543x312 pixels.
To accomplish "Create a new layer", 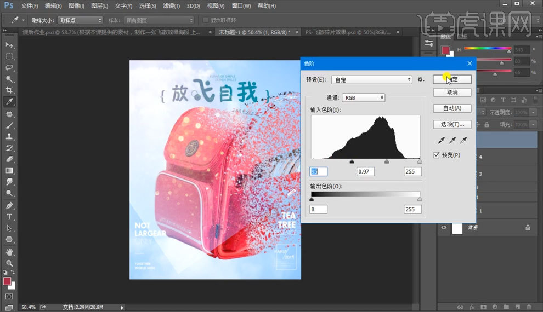I will pyautogui.click(x=518, y=307).
